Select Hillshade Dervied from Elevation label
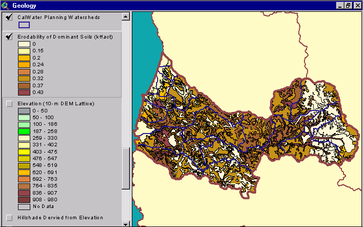Viewport: 363px width, 227px height. [x=61, y=218]
